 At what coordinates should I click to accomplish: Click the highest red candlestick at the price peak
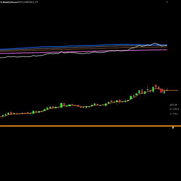click(x=156, y=86)
